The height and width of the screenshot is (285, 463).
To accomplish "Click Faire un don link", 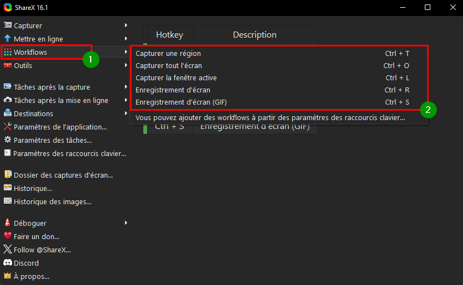I will coord(65,236).
